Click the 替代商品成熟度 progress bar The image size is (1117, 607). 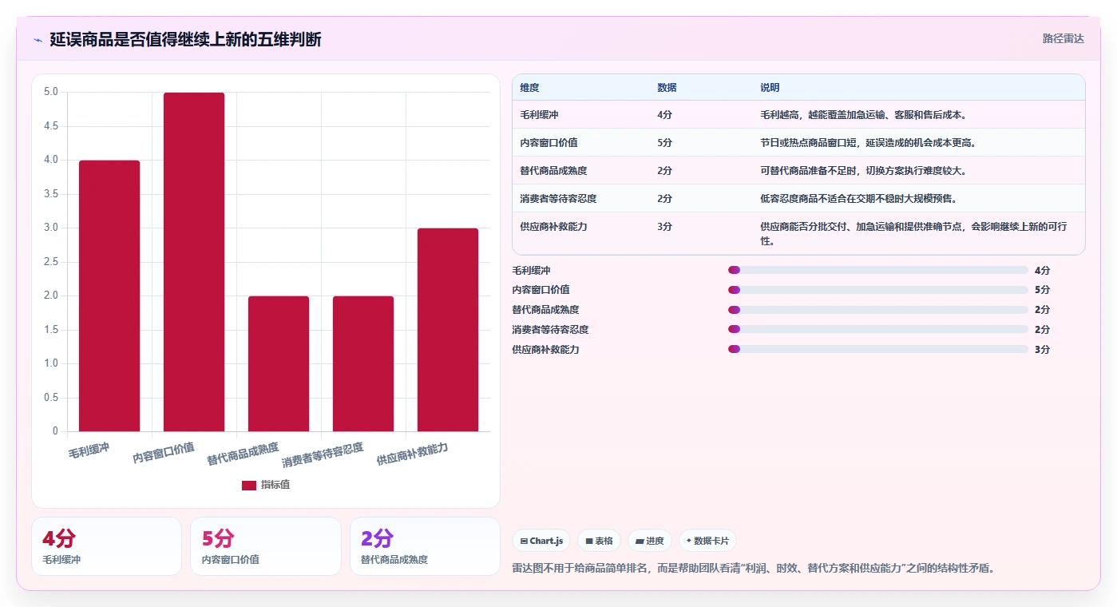pyautogui.click(x=878, y=310)
